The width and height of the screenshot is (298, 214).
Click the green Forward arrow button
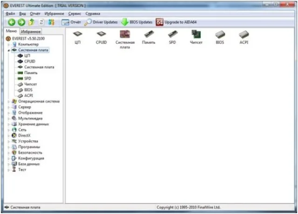click(x=21, y=22)
